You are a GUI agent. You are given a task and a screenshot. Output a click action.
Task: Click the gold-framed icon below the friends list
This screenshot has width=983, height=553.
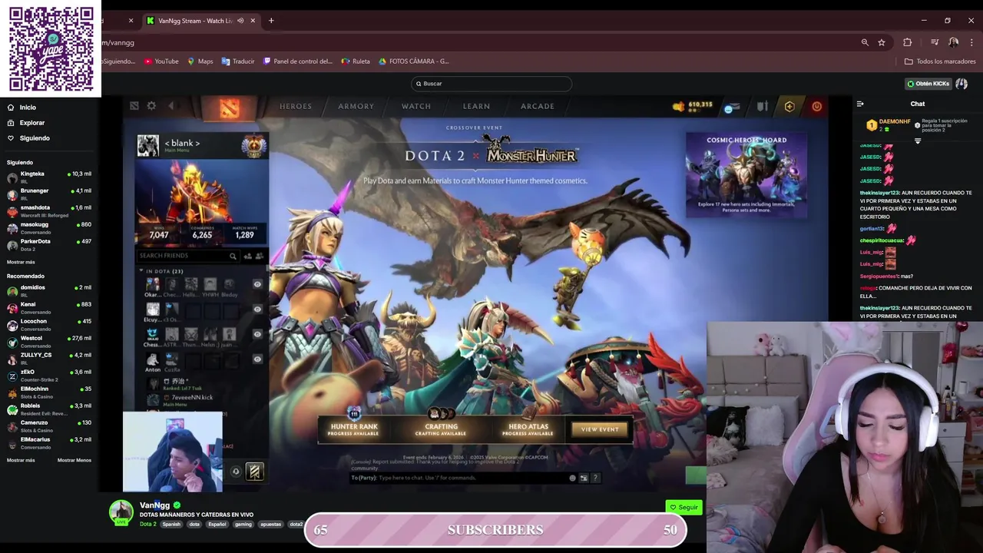pos(254,472)
